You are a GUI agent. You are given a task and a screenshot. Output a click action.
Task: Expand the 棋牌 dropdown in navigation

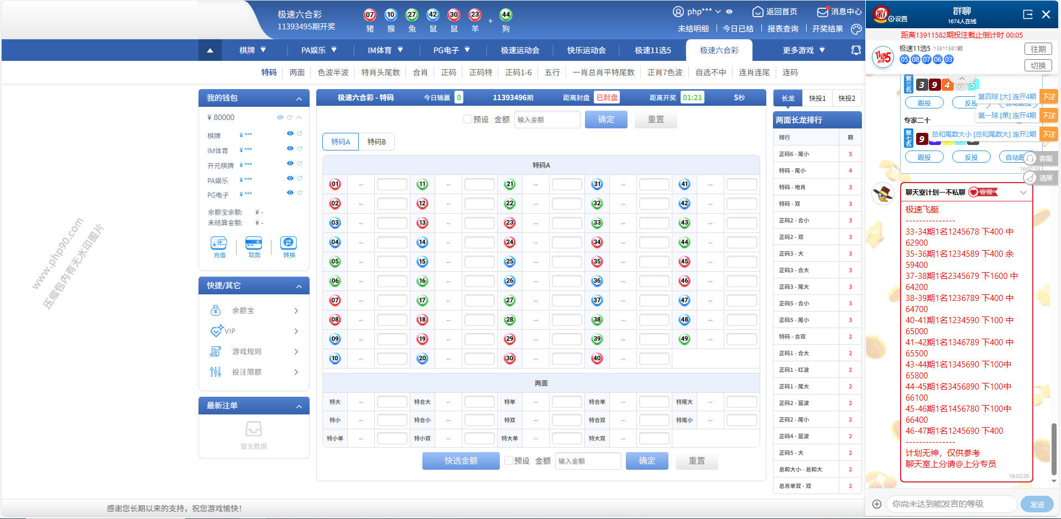pos(253,50)
